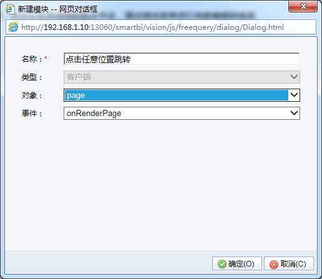Click into the 名称 text field

tap(182, 59)
